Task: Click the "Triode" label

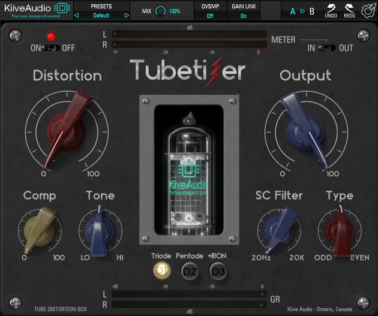Action: tap(161, 256)
